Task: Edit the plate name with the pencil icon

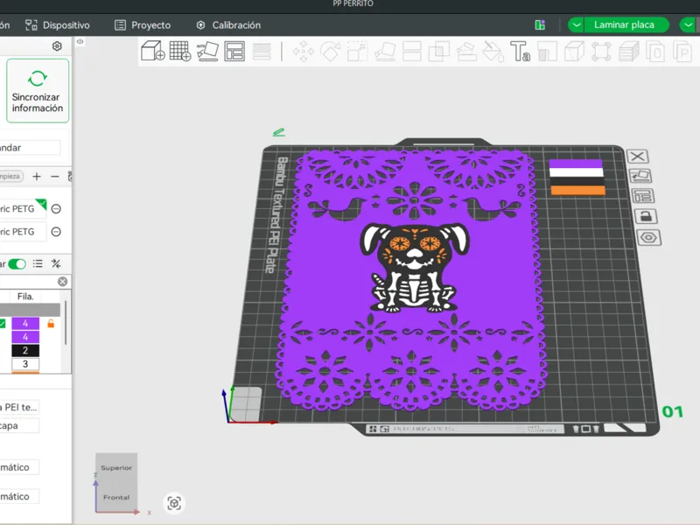Action: (x=278, y=132)
